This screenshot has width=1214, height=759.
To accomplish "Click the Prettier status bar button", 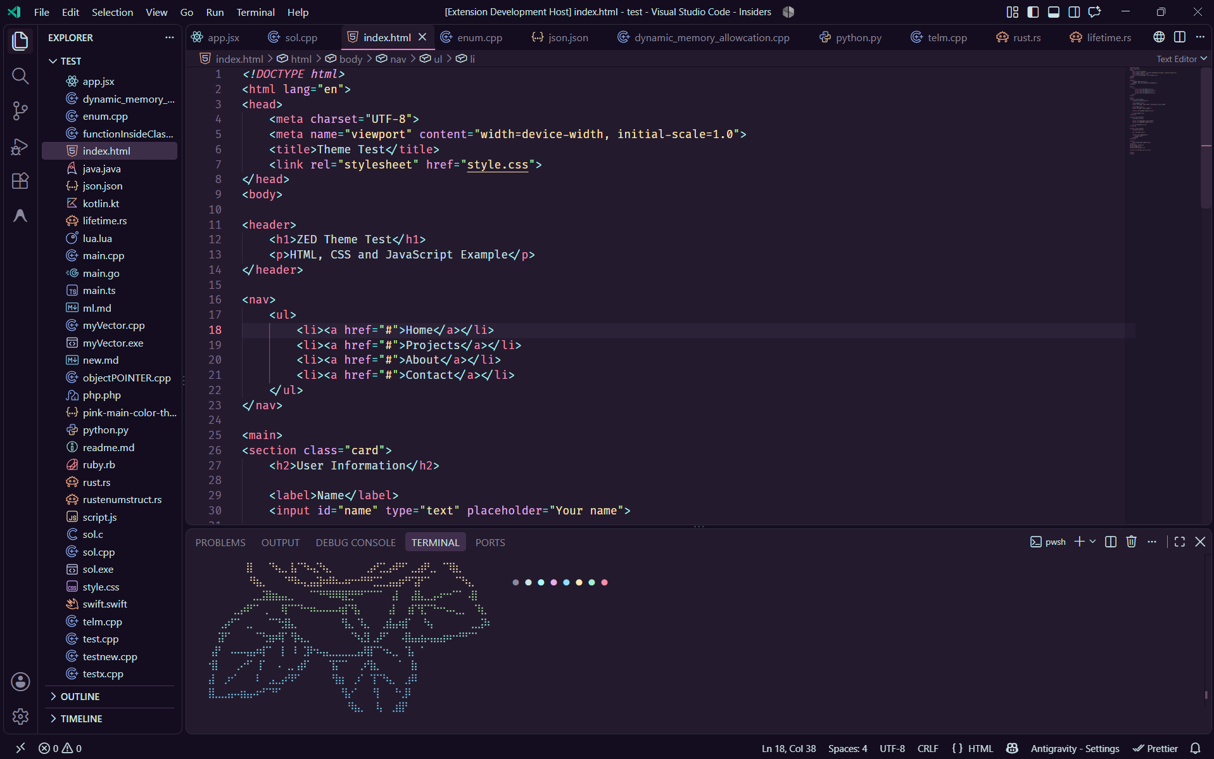I will (1156, 748).
